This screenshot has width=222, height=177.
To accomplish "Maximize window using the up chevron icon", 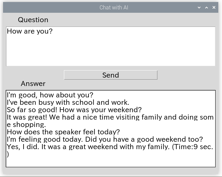I will pos(207,7).
